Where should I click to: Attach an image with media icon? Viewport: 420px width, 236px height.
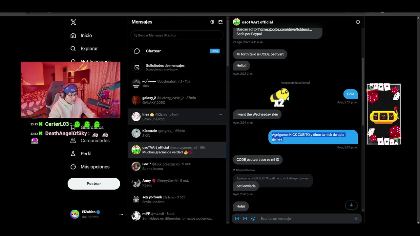tap(237, 219)
